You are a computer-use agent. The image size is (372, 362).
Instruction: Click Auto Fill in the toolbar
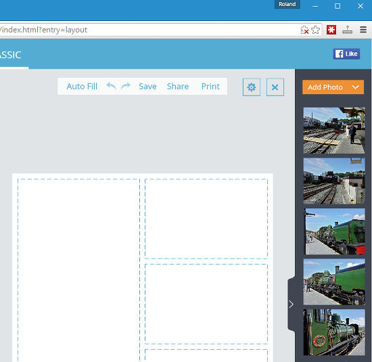[82, 87]
